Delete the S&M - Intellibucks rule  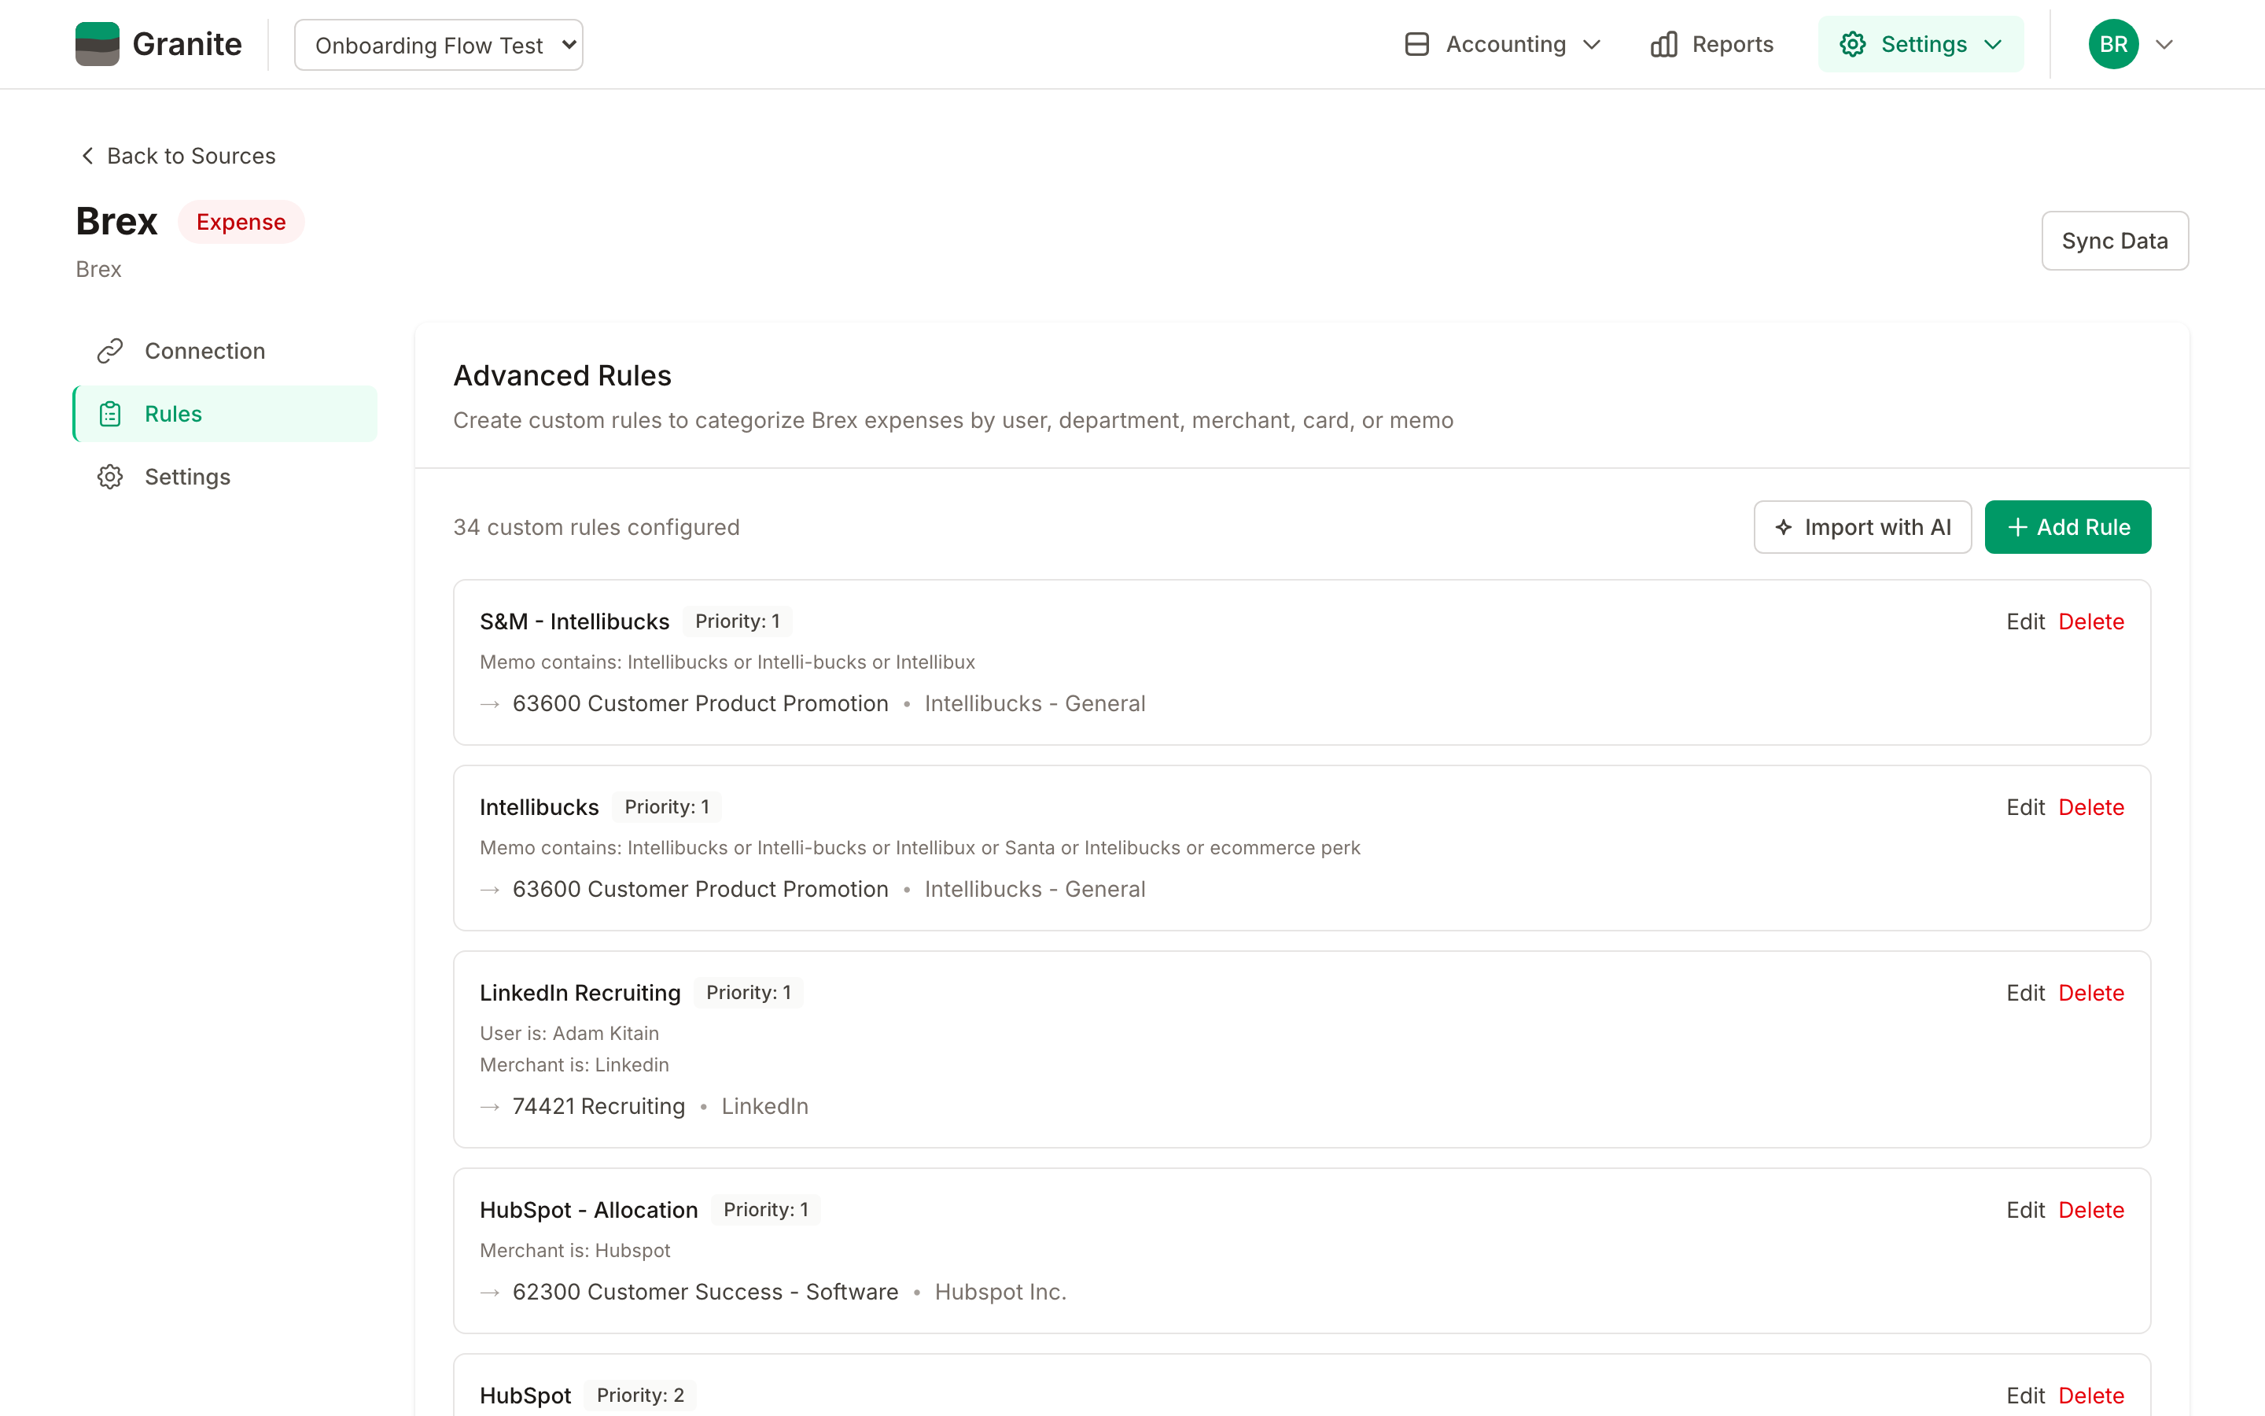click(x=2091, y=621)
